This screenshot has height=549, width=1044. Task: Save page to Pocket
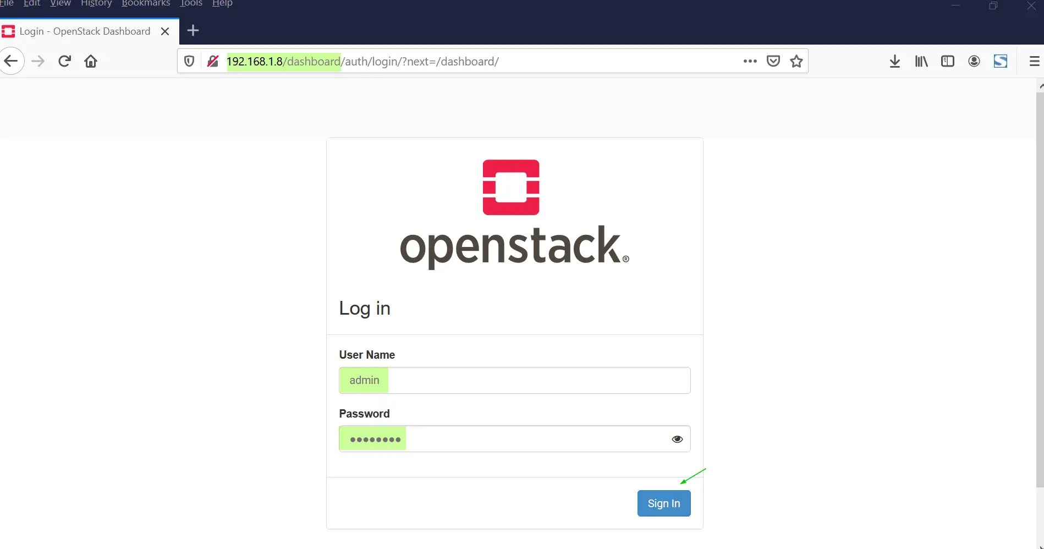pyautogui.click(x=773, y=61)
